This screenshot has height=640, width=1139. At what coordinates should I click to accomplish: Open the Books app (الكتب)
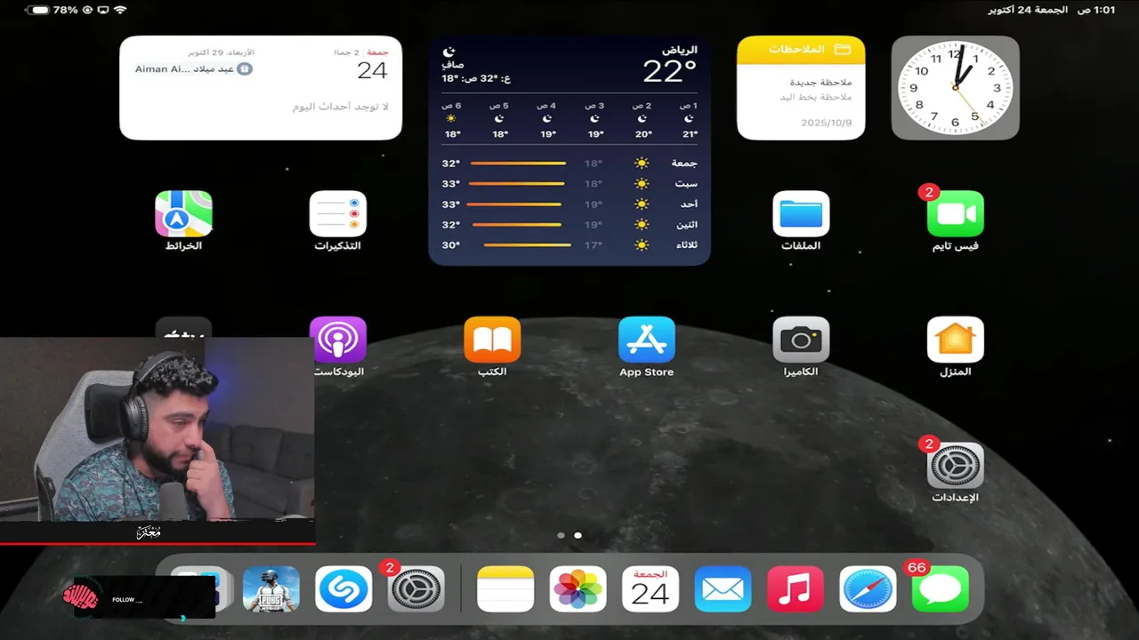pos(492,340)
